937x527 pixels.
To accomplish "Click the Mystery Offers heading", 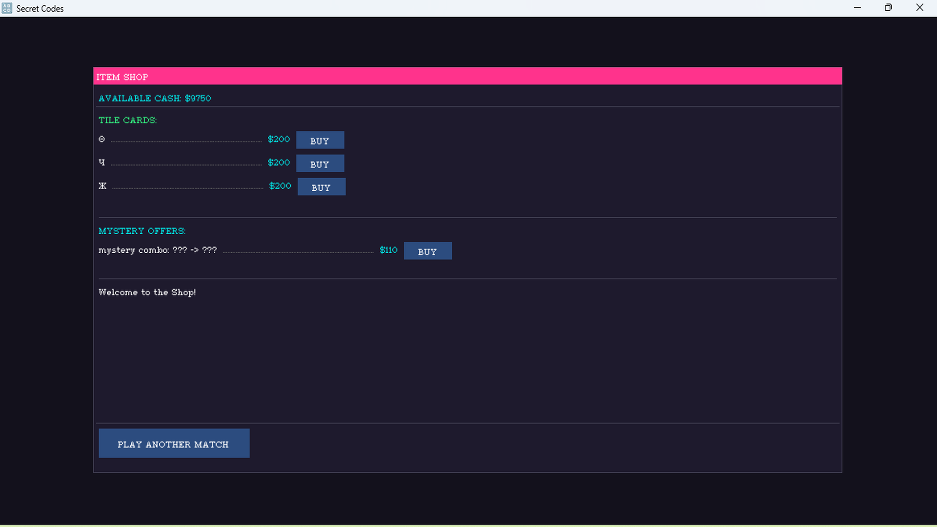I will tap(142, 231).
